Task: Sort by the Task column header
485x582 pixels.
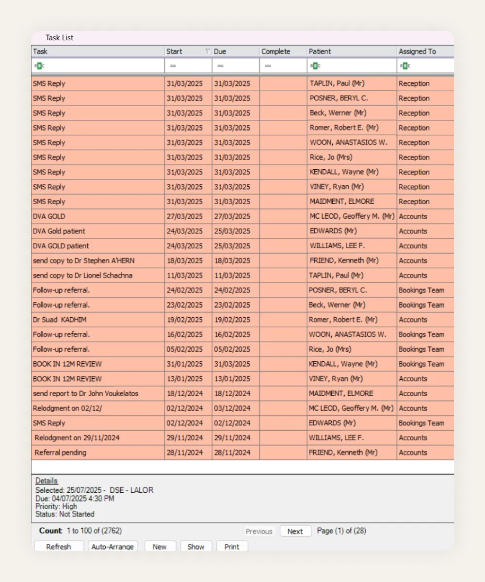Action: tap(98, 51)
